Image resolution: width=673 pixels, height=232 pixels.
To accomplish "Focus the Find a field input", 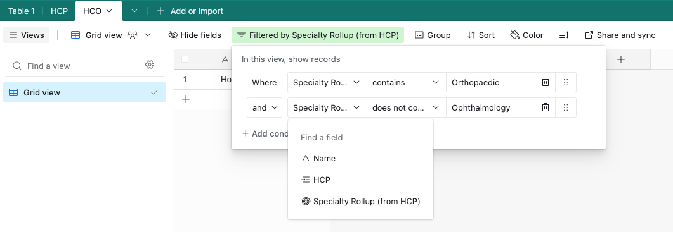I will click(x=360, y=137).
